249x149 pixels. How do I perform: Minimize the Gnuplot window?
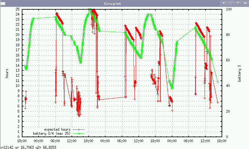(x=231, y=3)
